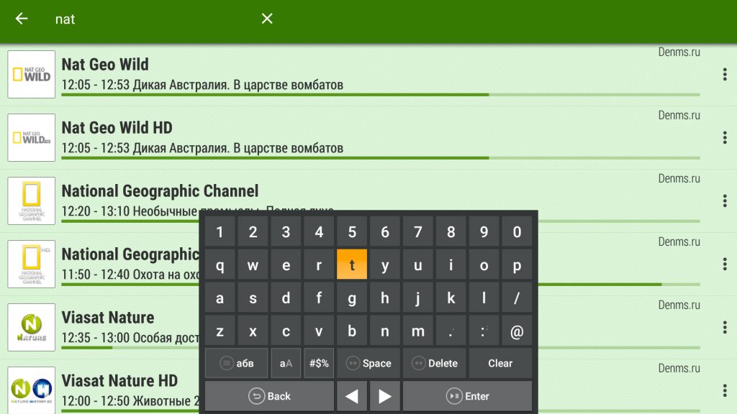Tap the 0 key on keyboard

[x=517, y=231]
